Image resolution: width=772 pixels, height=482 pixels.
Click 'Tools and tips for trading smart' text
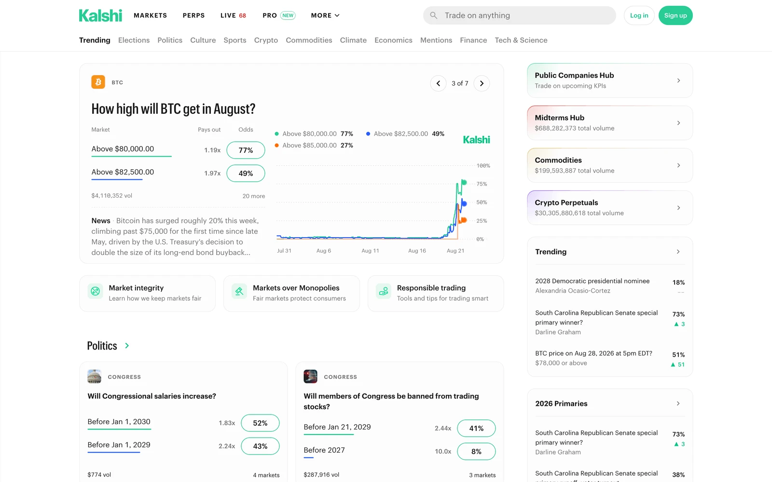point(442,298)
